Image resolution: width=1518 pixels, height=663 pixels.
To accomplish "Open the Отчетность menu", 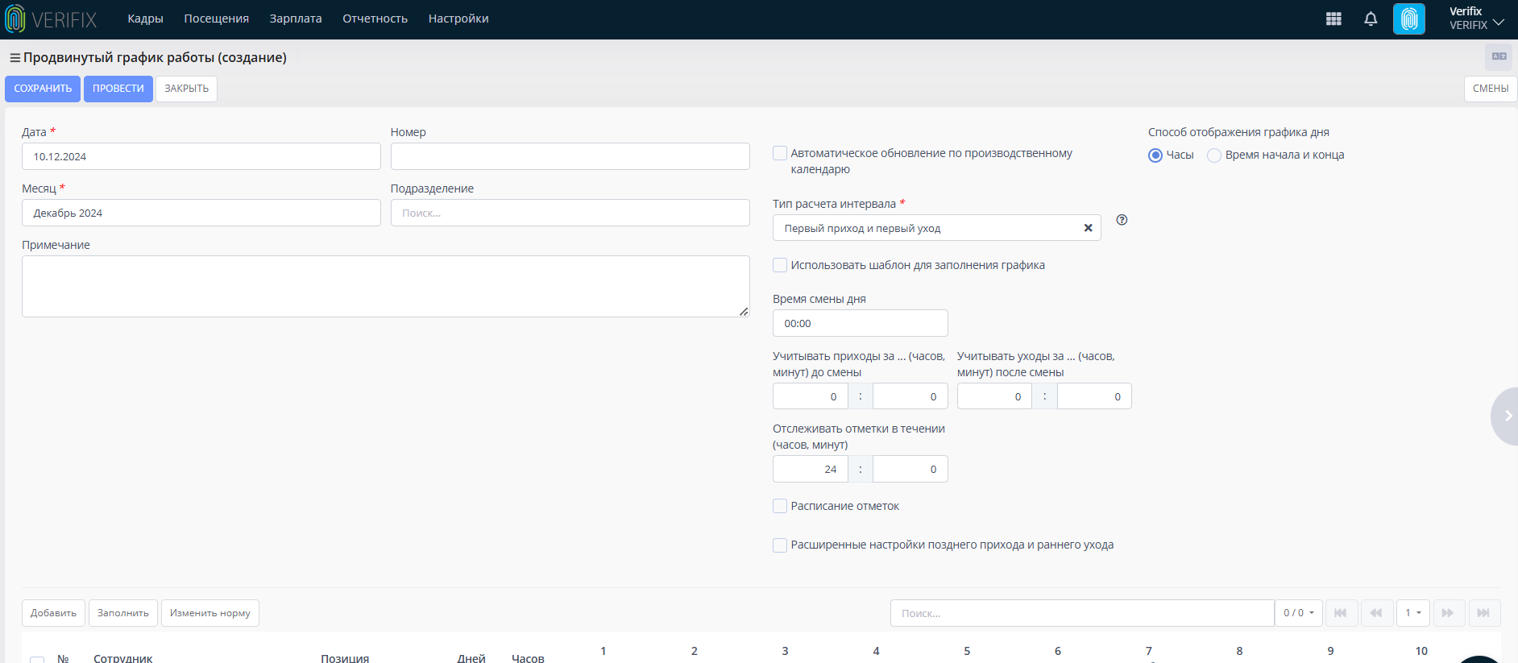I will point(375,19).
